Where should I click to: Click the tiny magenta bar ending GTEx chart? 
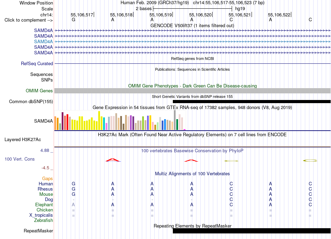(185, 129)
